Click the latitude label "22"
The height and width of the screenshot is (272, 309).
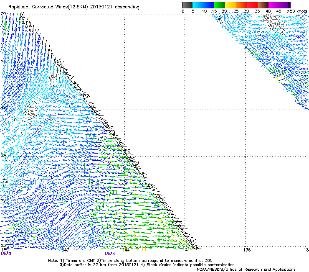(x=3, y=201)
